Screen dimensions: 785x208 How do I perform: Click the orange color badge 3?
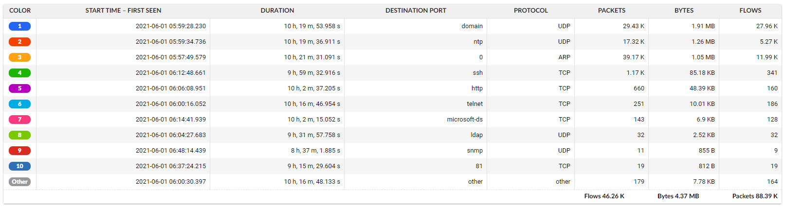19,57
